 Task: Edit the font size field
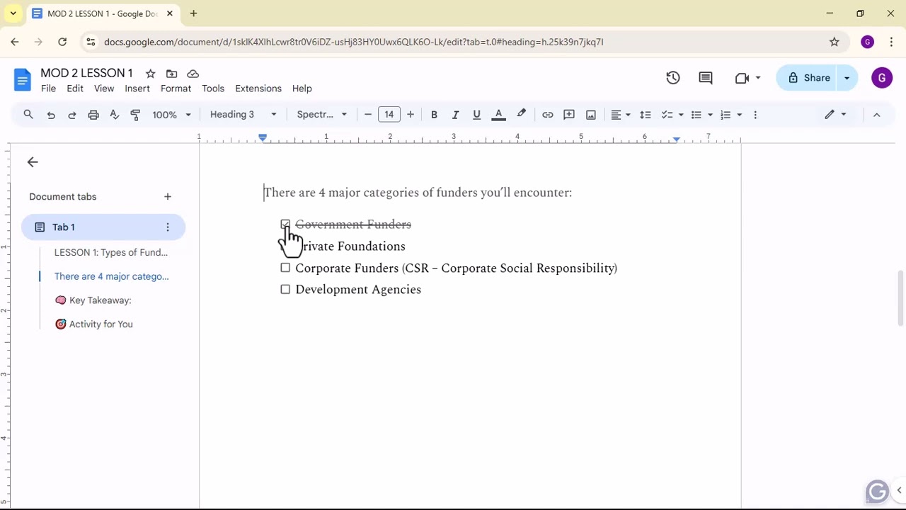[389, 115]
